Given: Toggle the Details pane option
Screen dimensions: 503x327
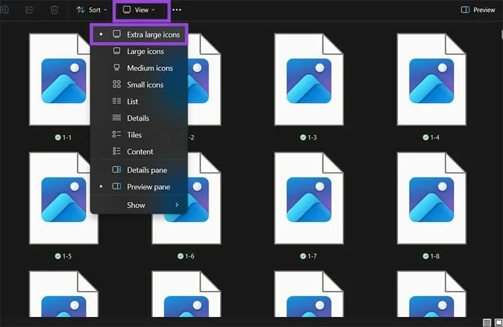Looking at the screenshot, I should click(139, 170).
